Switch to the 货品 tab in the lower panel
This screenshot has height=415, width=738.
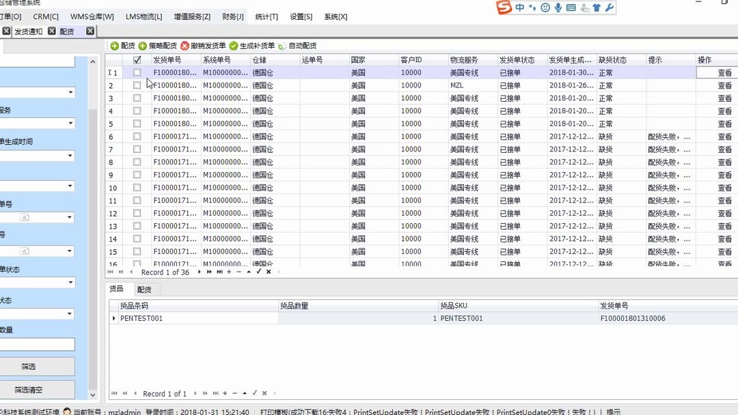pyautogui.click(x=118, y=289)
